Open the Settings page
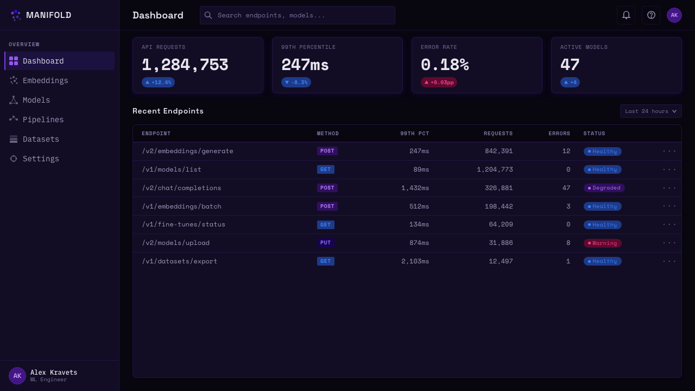695x391 pixels. [x=60, y=159]
